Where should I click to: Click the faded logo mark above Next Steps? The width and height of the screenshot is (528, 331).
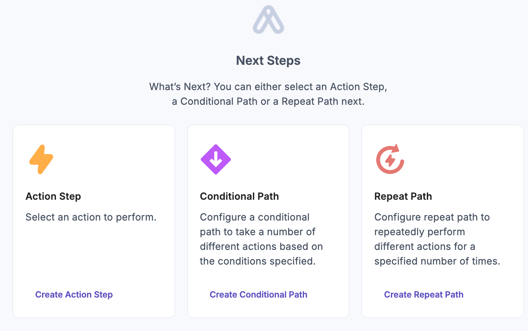(268, 20)
